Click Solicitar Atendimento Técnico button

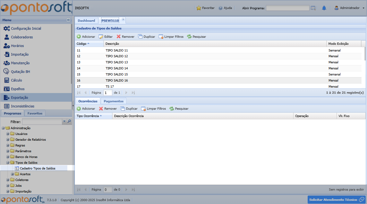[336, 200]
